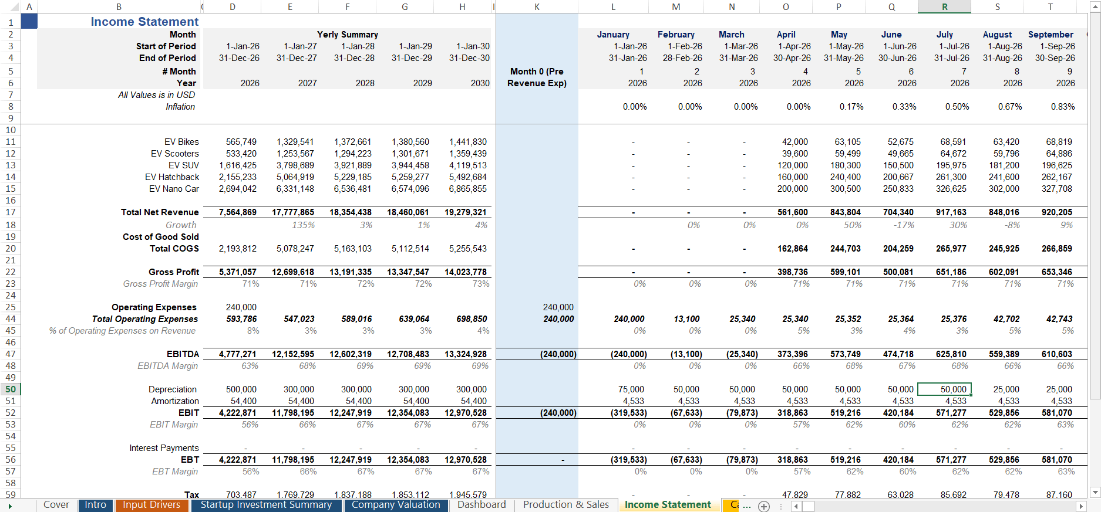Go to the Company Valuation sheet
This screenshot has width=1101, height=512.
pos(396,505)
